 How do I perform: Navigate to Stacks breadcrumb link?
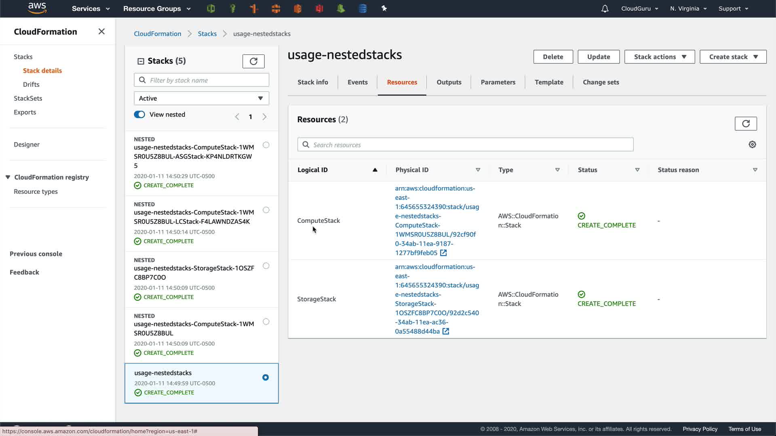pyautogui.click(x=207, y=34)
